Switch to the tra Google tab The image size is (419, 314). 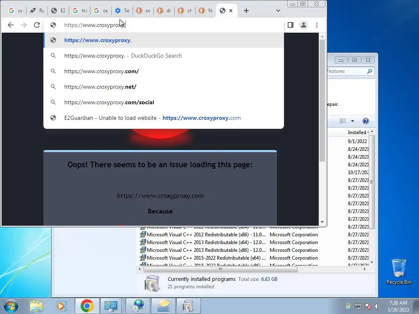[80, 11]
